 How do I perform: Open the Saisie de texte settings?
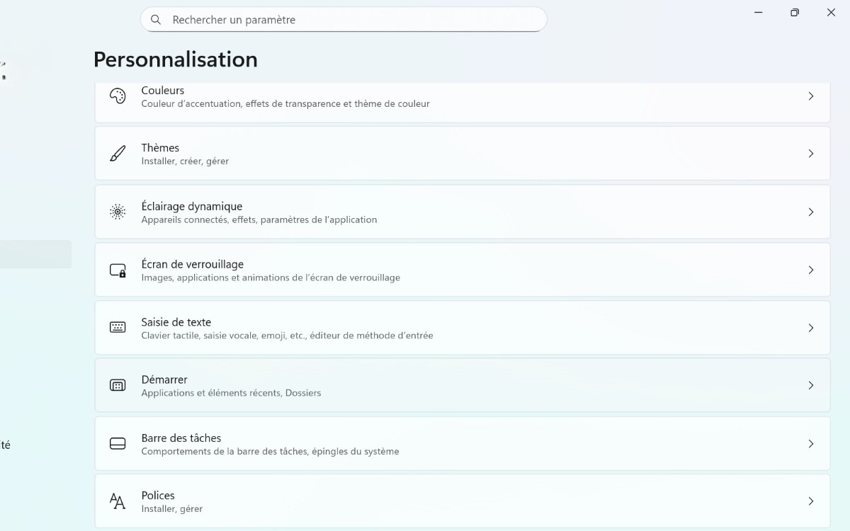(460, 327)
